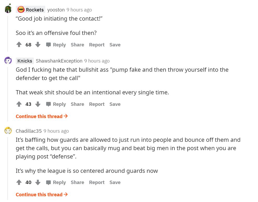
Task: Reply to yooston's comment
Action: [56, 45]
